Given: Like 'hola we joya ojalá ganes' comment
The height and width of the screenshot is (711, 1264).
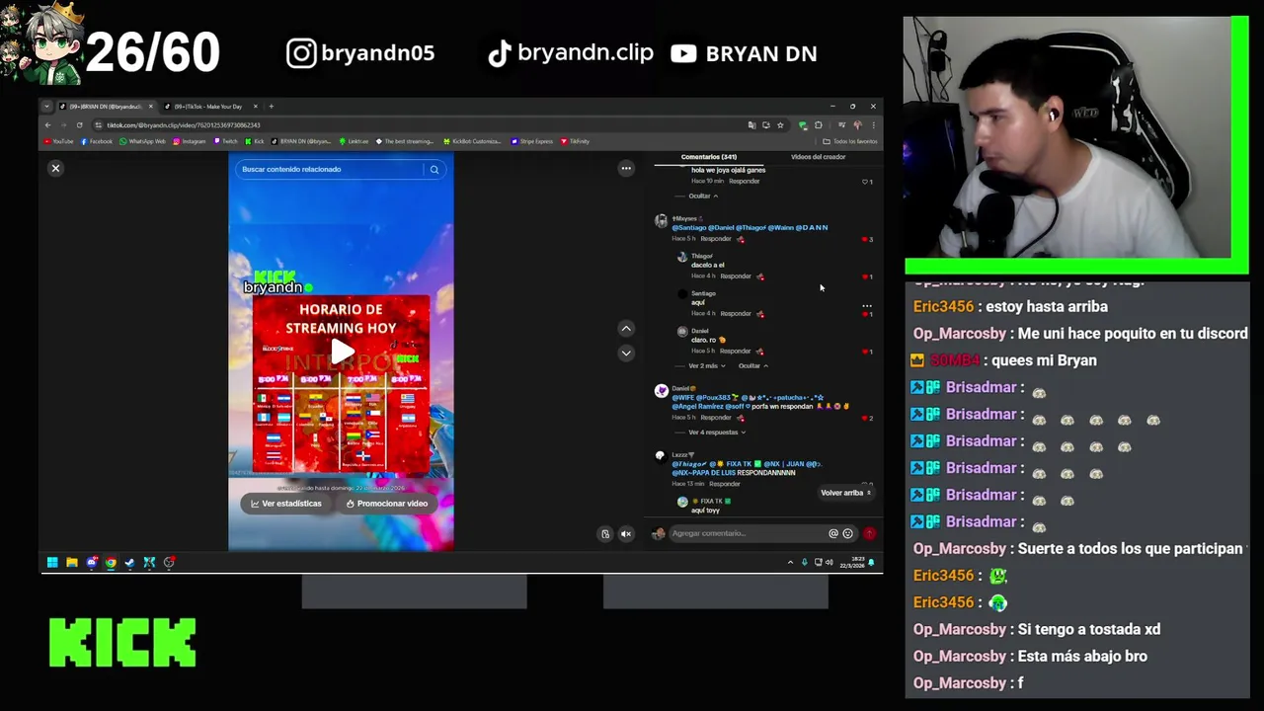Looking at the screenshot, I should [x=867, y=182].
